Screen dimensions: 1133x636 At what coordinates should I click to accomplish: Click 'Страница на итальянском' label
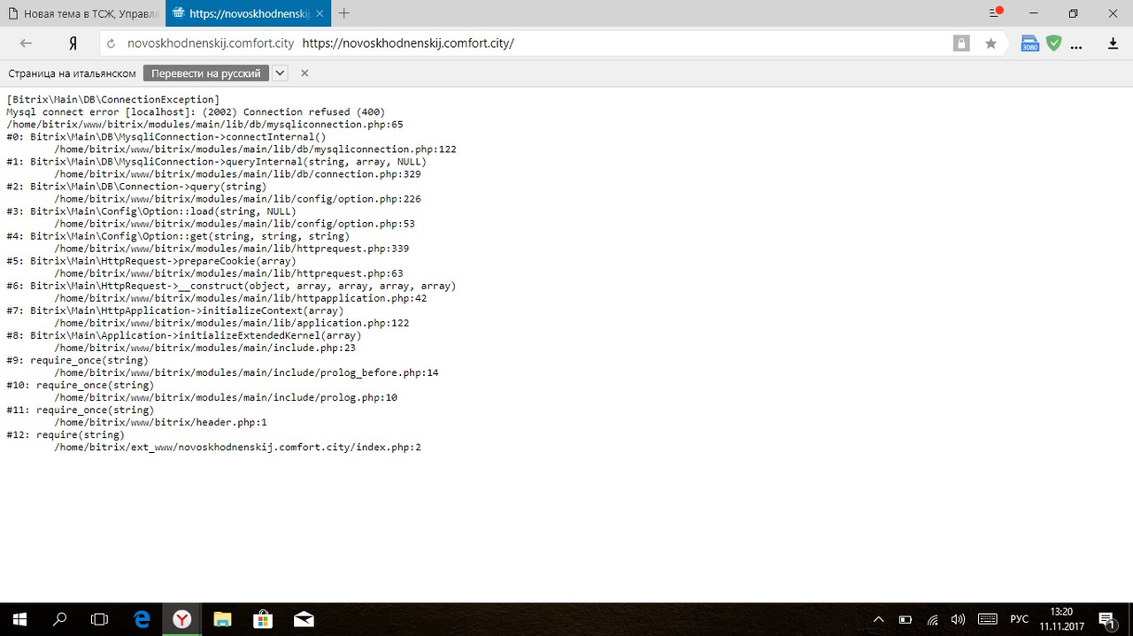(x=73, y=73)
